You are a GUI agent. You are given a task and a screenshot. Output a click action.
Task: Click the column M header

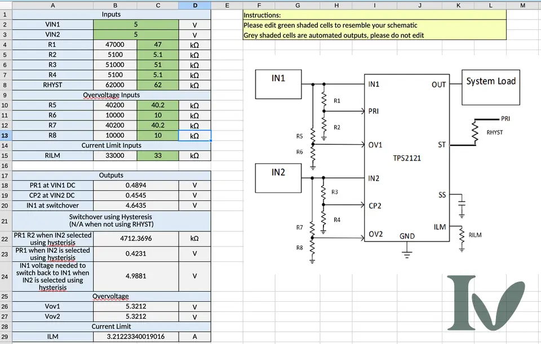point(523,5)
